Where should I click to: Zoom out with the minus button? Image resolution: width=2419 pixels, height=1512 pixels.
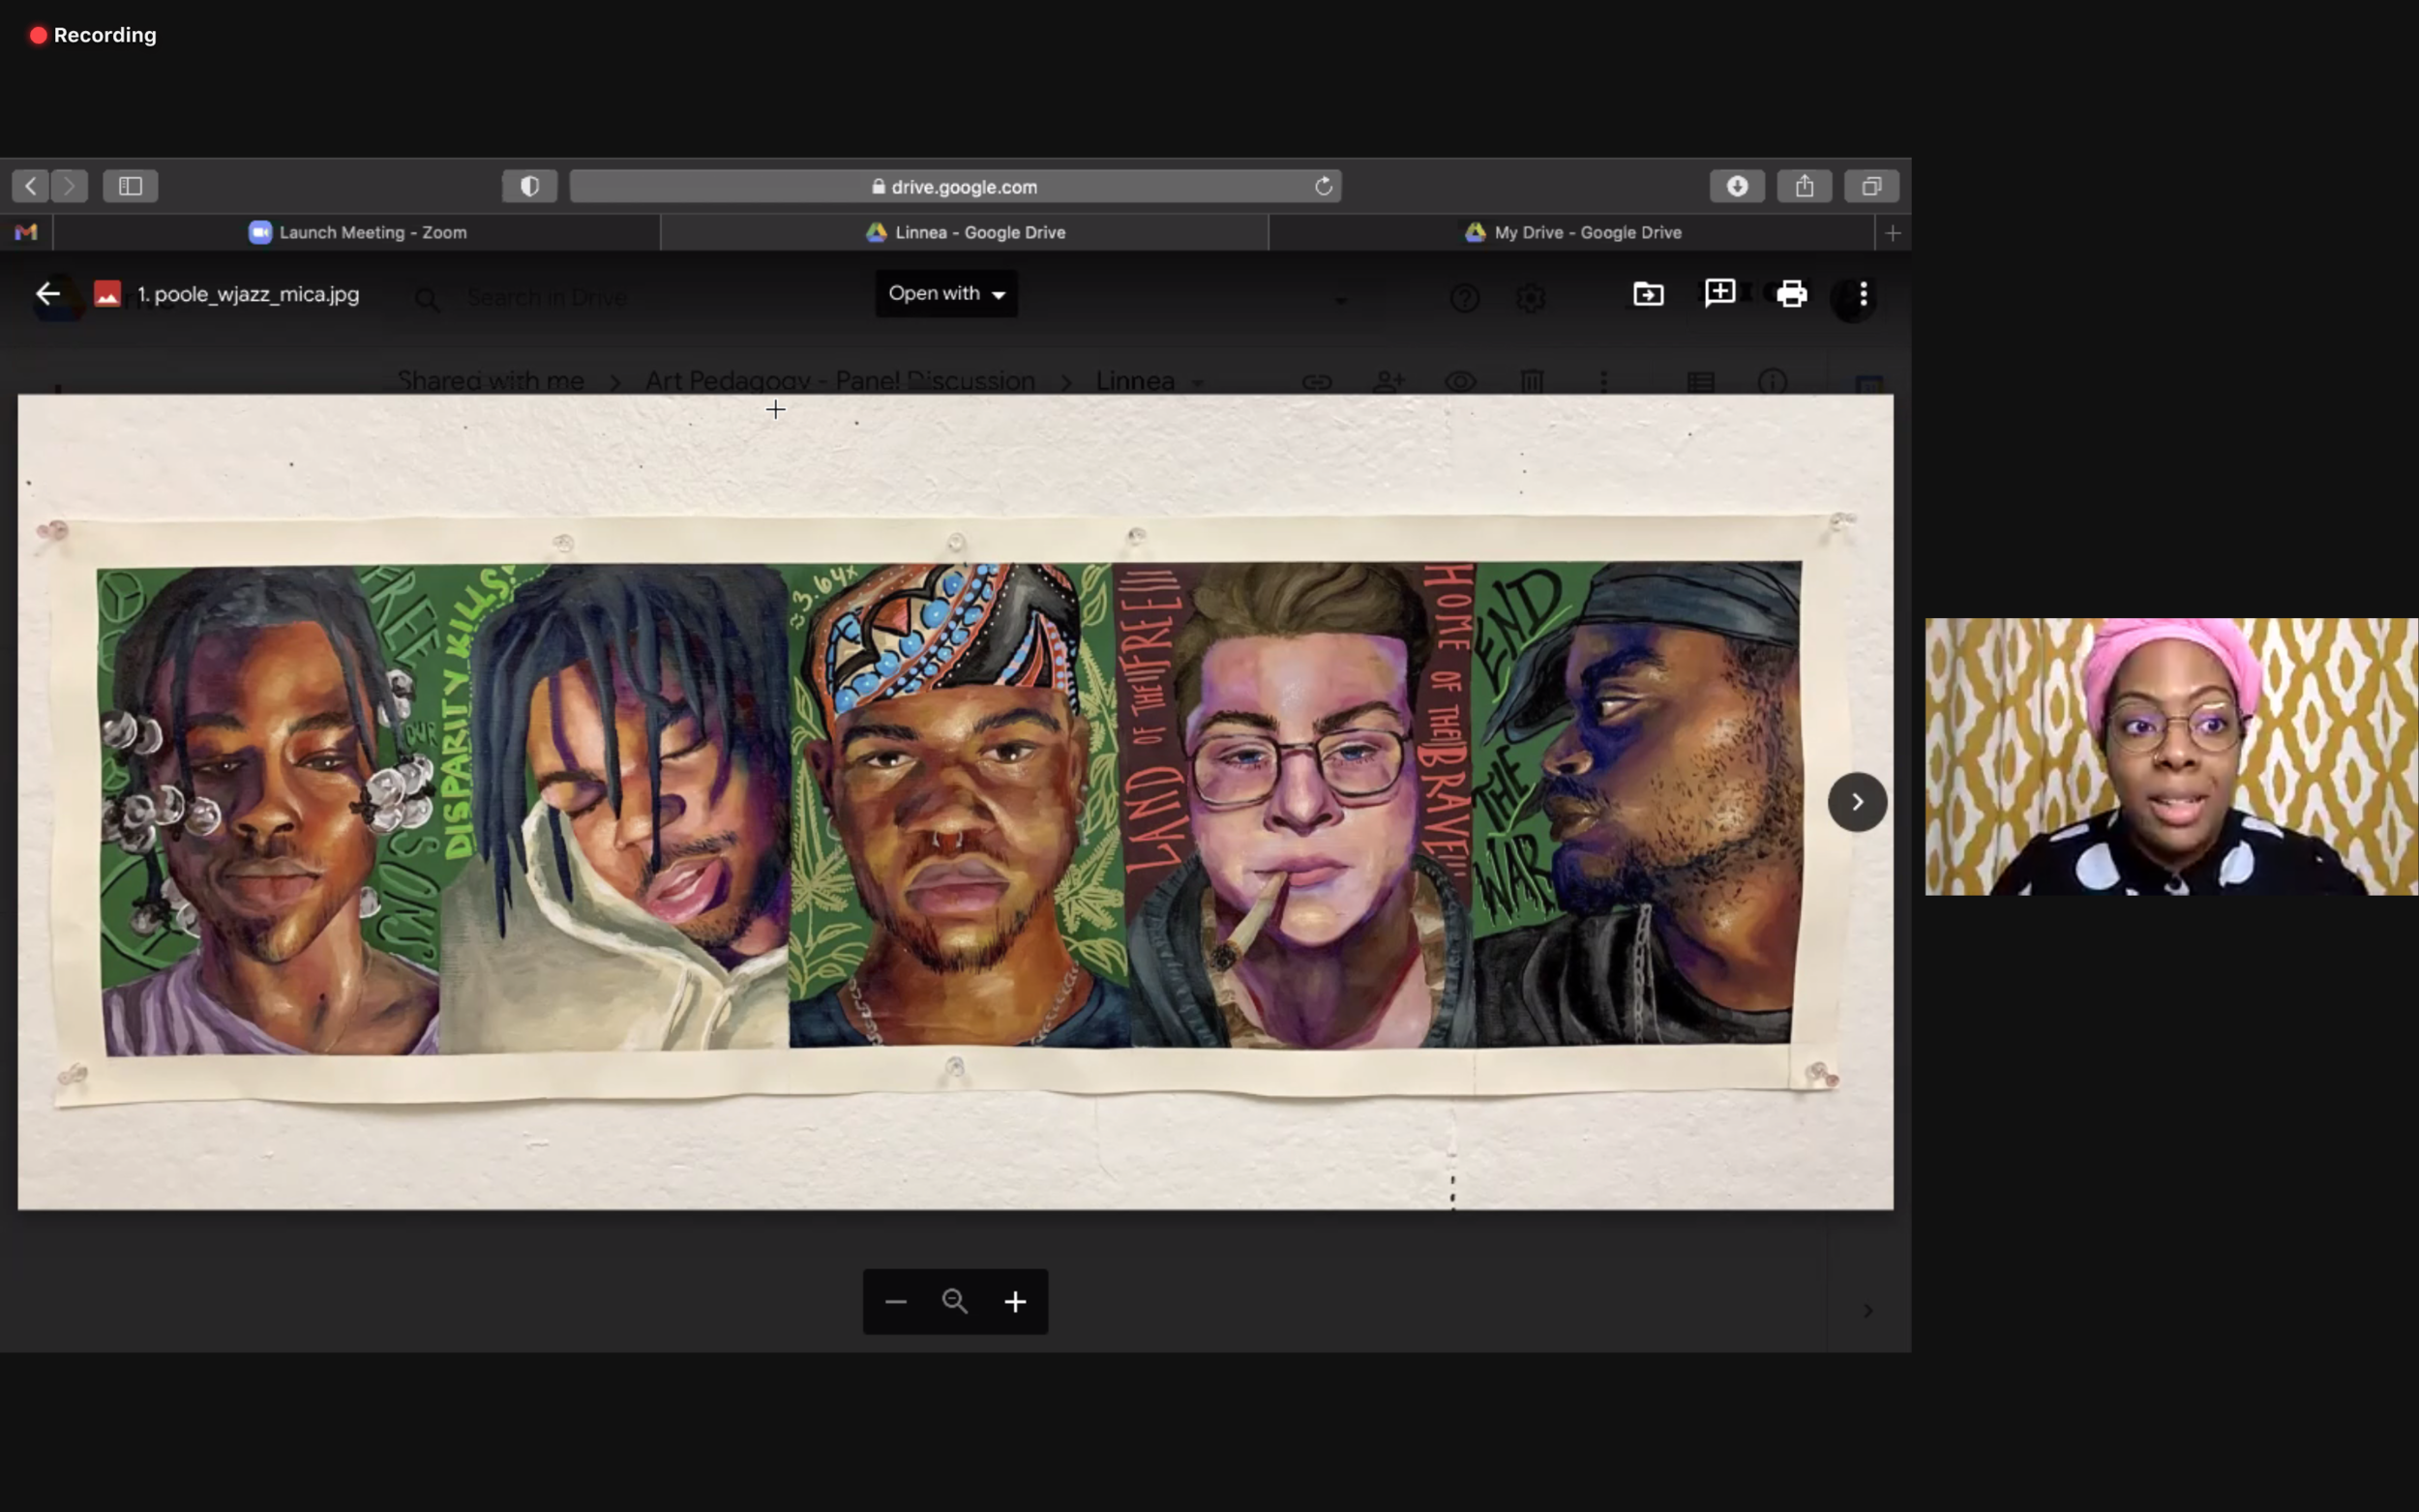pyautogui.click(x=895, y=1301)
